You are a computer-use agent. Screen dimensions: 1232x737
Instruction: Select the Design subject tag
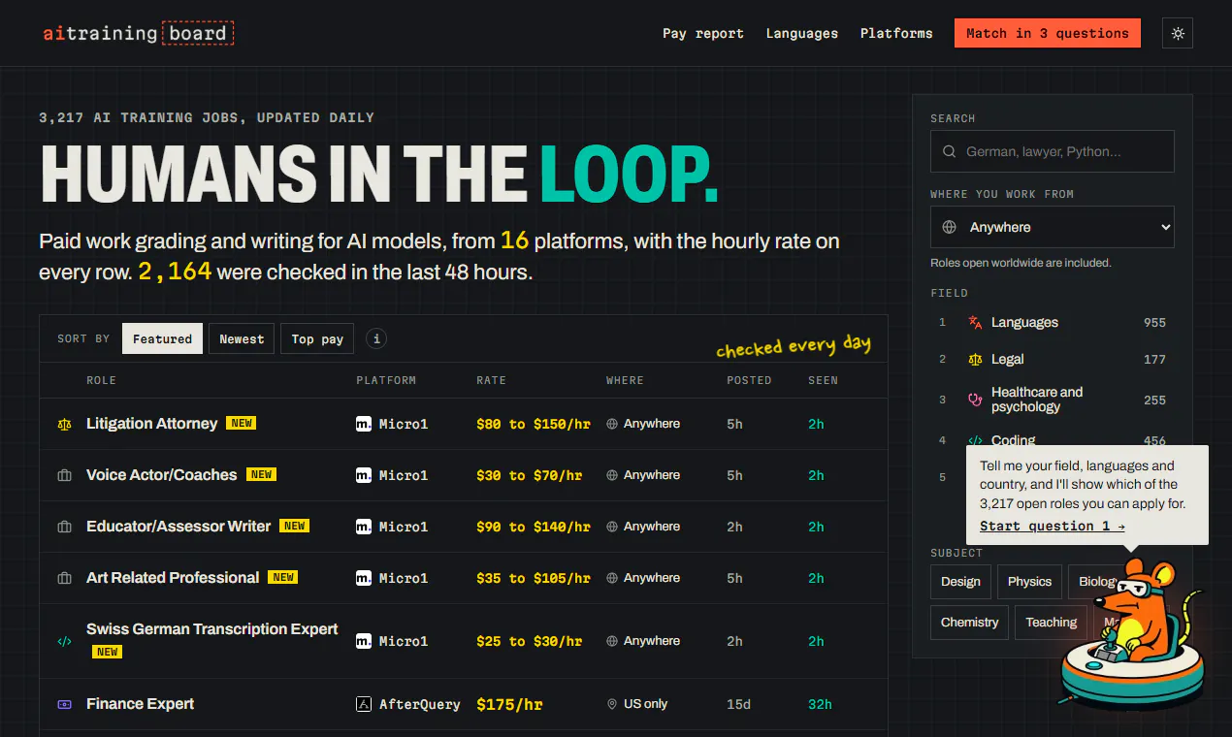960,582
